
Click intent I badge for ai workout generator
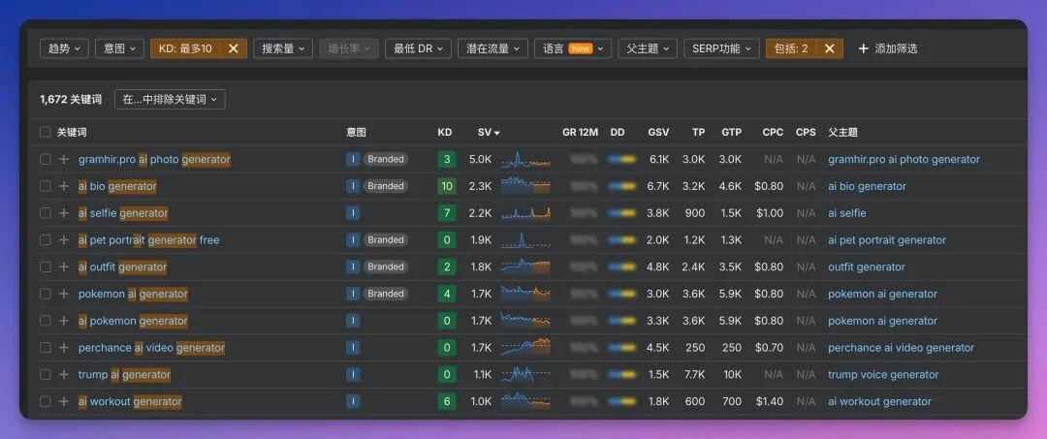353,401
